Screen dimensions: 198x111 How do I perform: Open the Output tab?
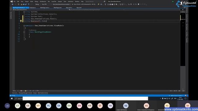(x=35, y=93)
